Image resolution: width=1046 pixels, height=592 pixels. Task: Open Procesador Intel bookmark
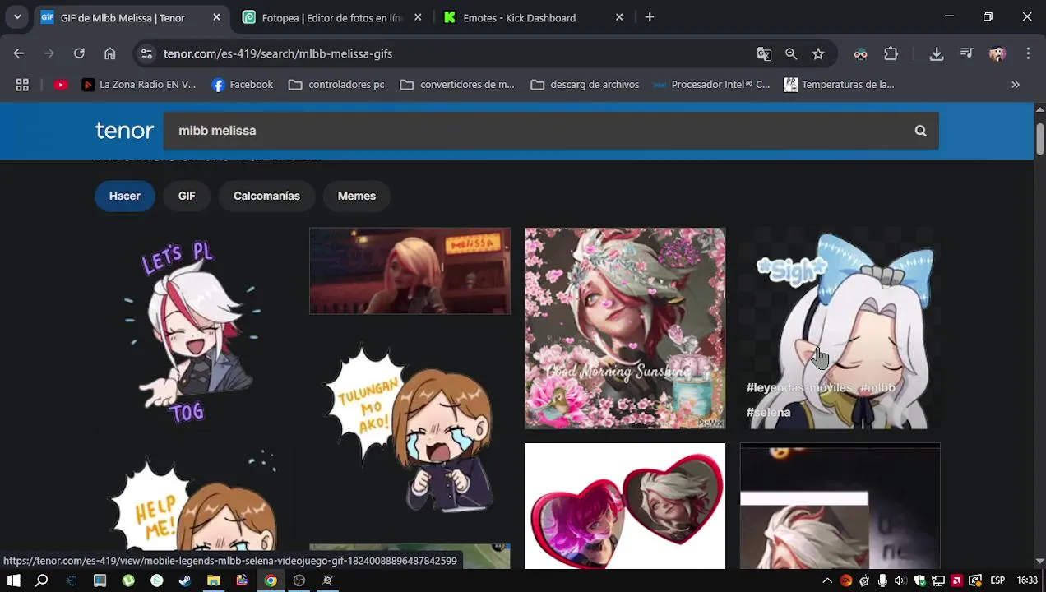[711, 85]
